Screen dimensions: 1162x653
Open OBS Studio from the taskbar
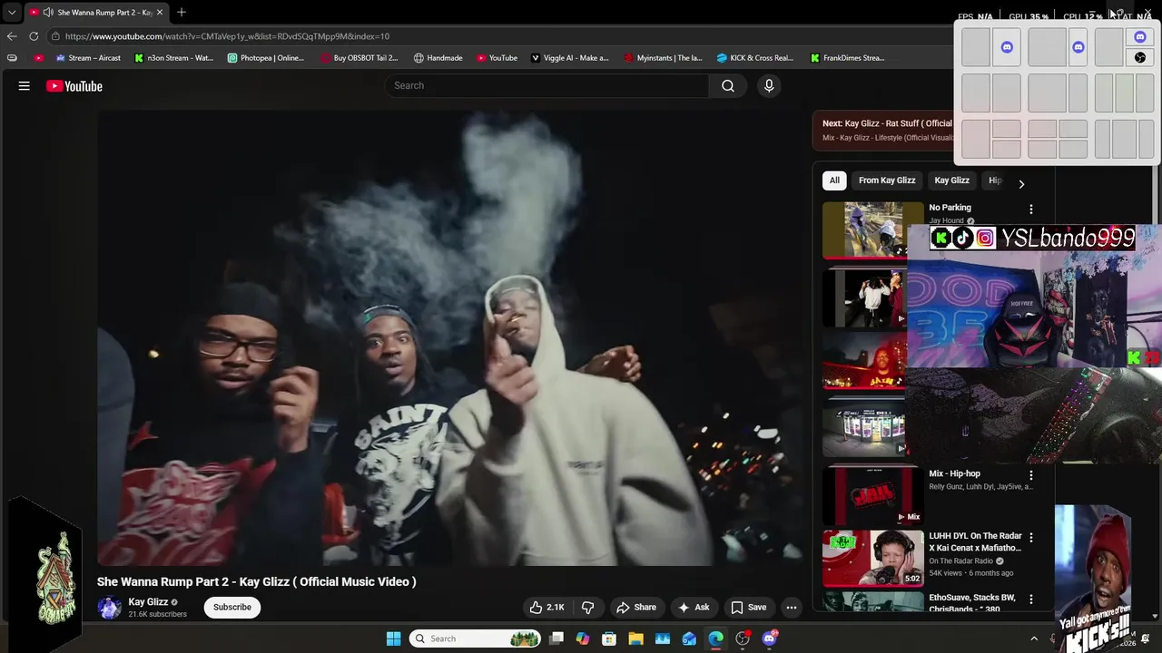pyautogui.click(x=743, y=638)
